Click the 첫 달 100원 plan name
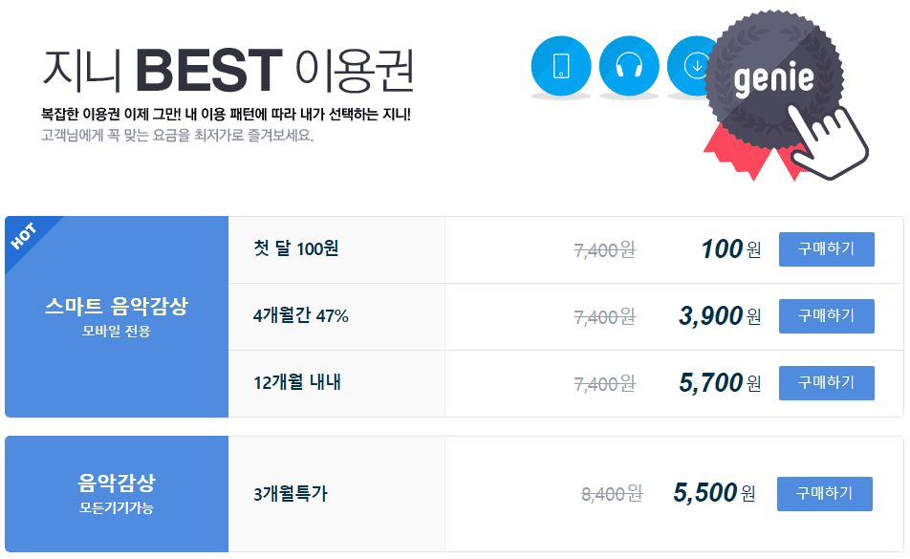The image size is (910, 559). pos(296,248)
